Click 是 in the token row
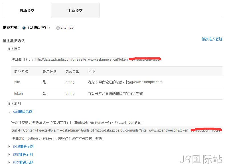The width and height of the screenshot is (227, 168). tap(44, 94)
